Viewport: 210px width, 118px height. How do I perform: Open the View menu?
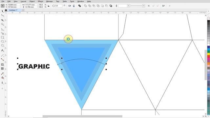[16, 1]
